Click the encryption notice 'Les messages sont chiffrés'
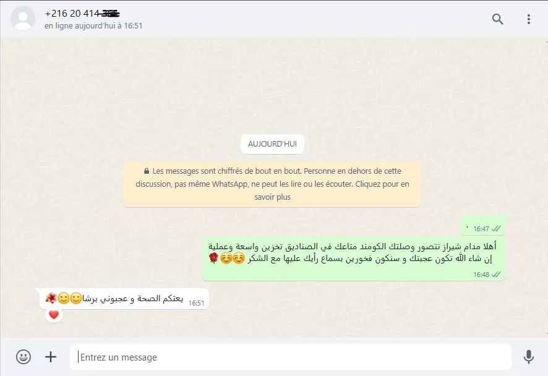 272,184
